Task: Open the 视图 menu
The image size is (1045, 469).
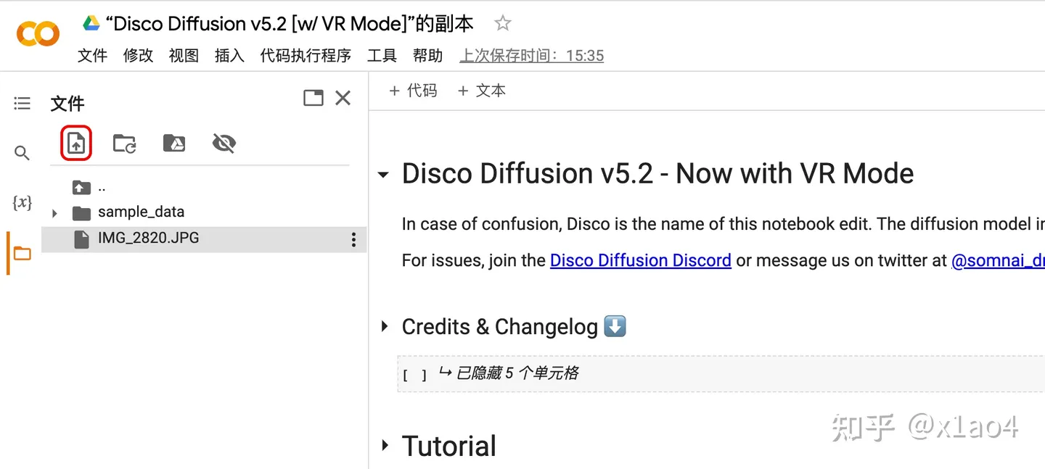Action: pyautogui.click(x=184, y=56)
